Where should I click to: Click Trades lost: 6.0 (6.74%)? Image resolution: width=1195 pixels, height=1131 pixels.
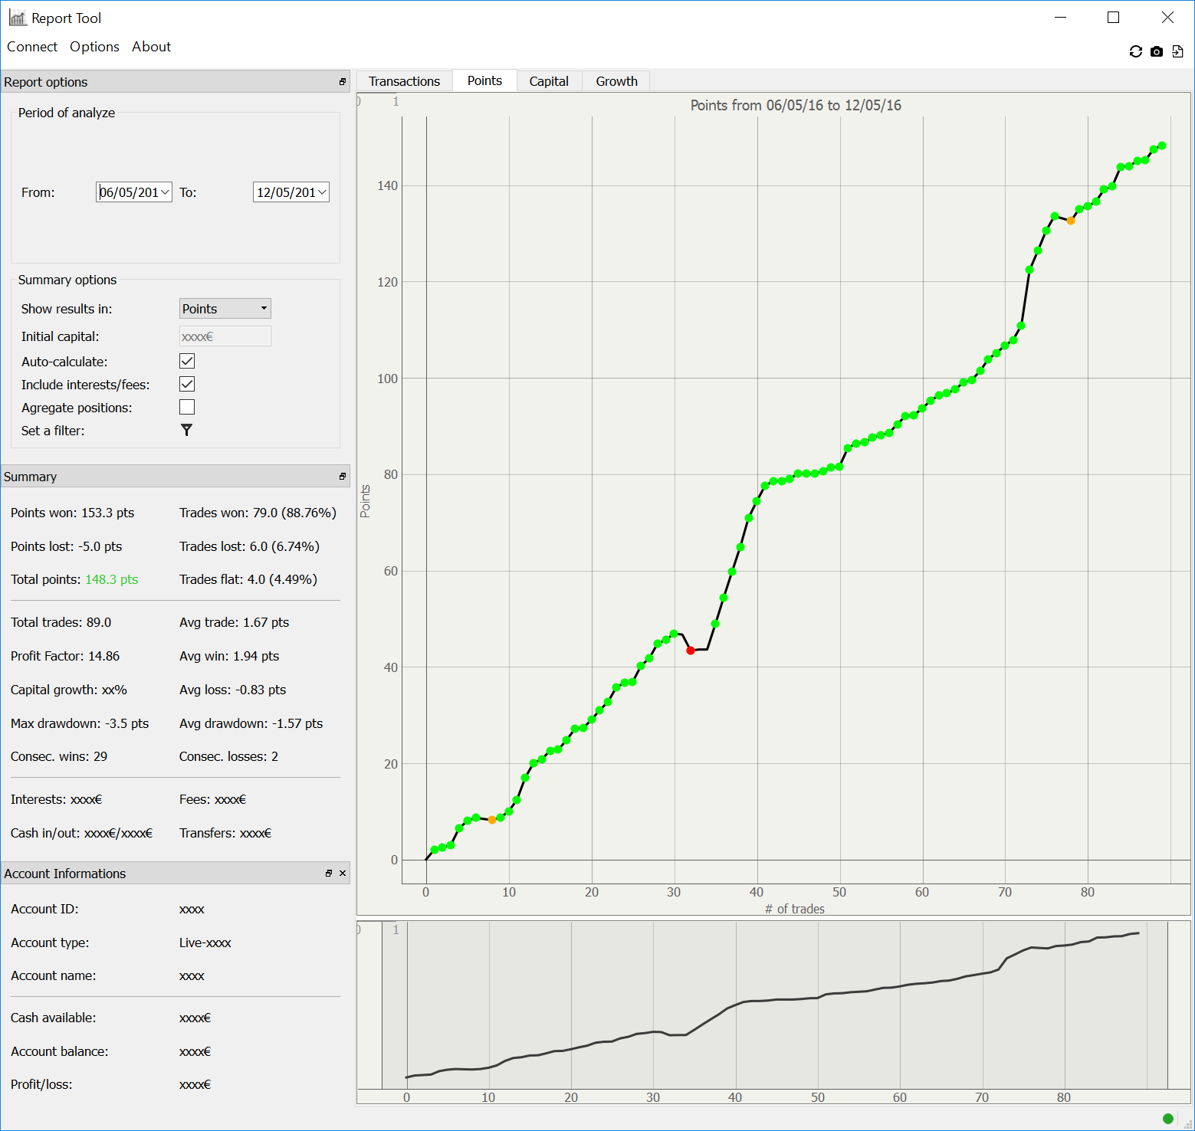(249, 546)
